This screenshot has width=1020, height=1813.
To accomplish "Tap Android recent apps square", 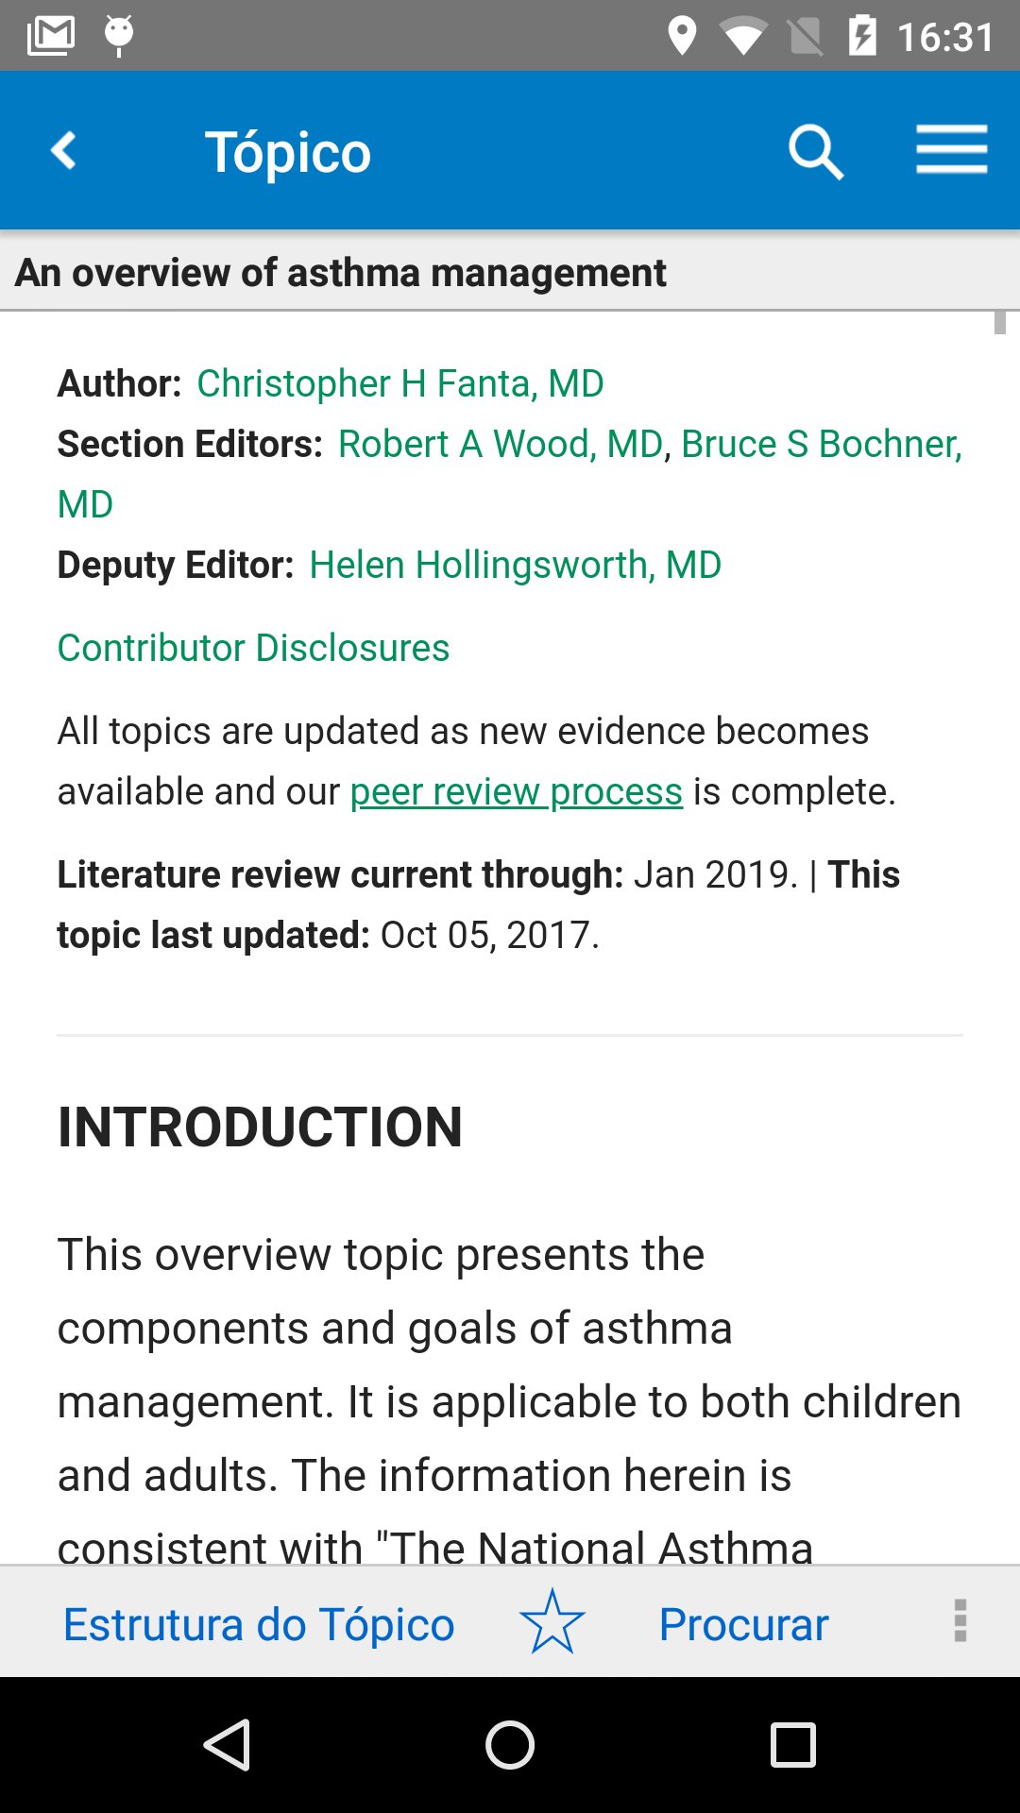I will [793, 1744].
